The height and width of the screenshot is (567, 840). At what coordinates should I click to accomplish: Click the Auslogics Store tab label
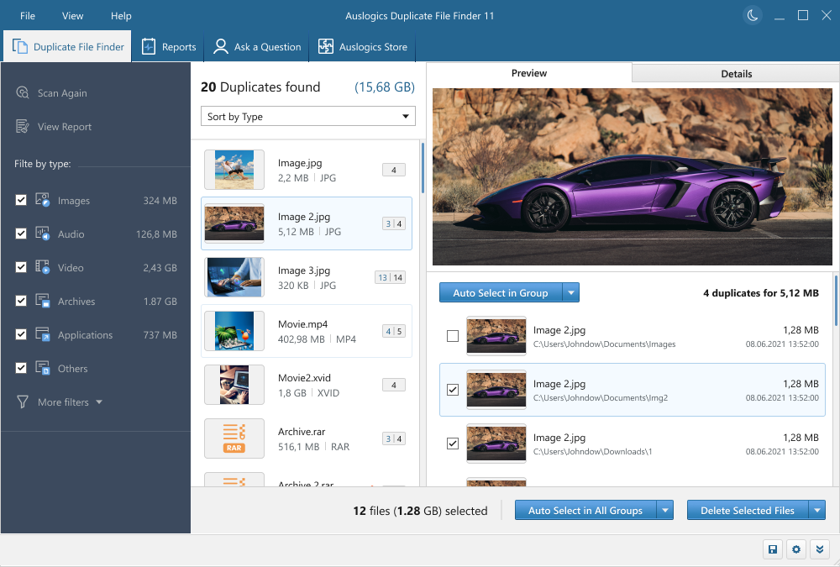click(374, 47)
